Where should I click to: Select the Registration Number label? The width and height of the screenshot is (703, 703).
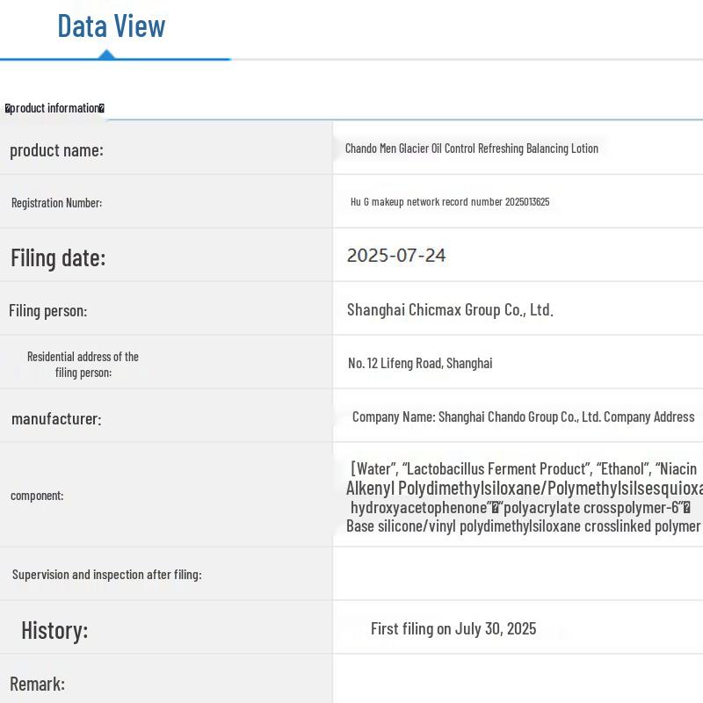[56, 203]
